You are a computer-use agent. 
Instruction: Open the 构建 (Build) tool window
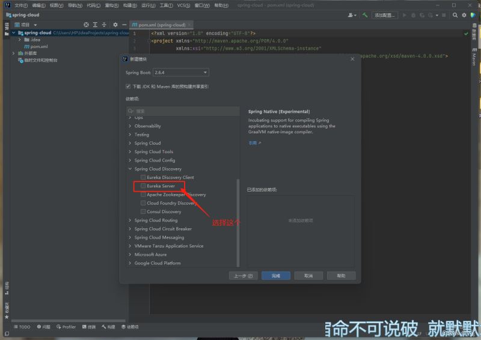108,327
